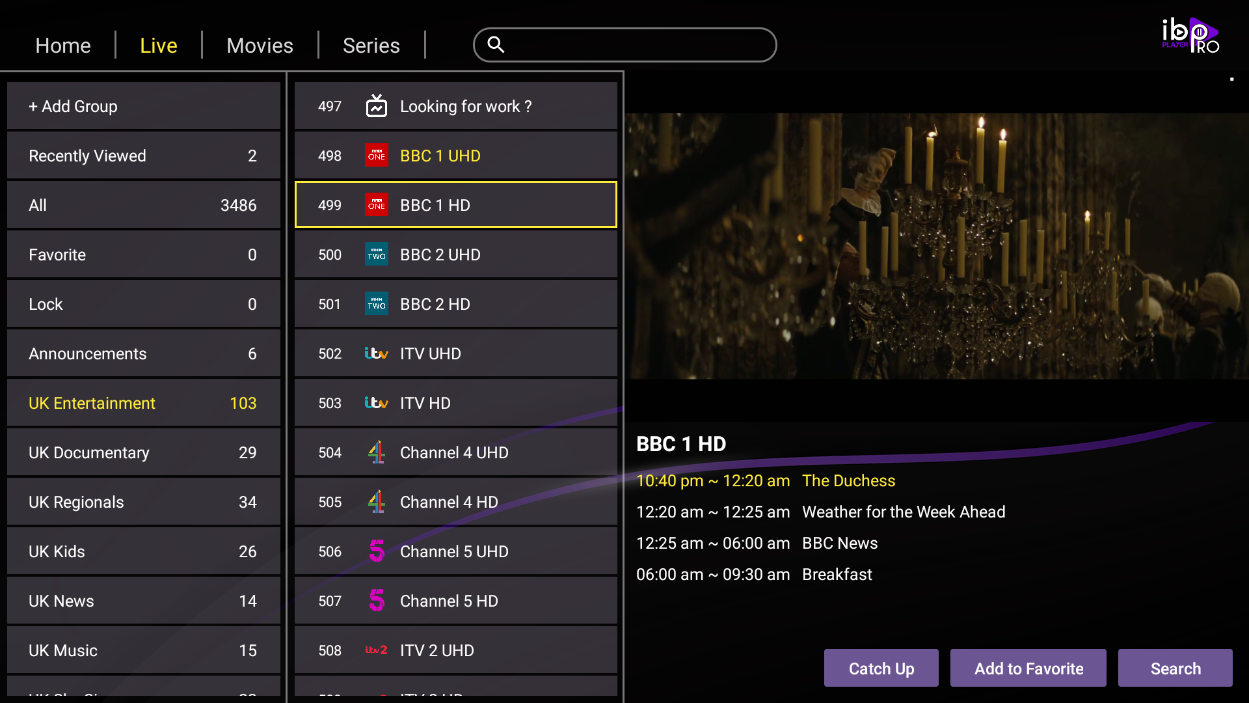This screenshot has height=703, width=1249.
Task: Click the ITV logo next to ITV UHD
Action: tap(377, 353)
